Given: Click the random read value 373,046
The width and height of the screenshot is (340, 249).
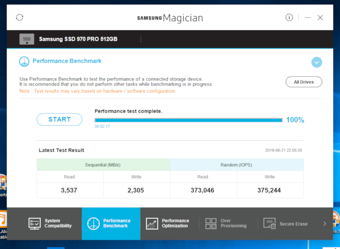Looking at the screenshot, I should point(203,190).
